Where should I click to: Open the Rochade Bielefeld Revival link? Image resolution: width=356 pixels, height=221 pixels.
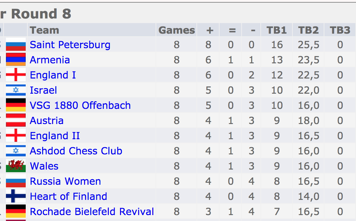click(x=92, y=211)
